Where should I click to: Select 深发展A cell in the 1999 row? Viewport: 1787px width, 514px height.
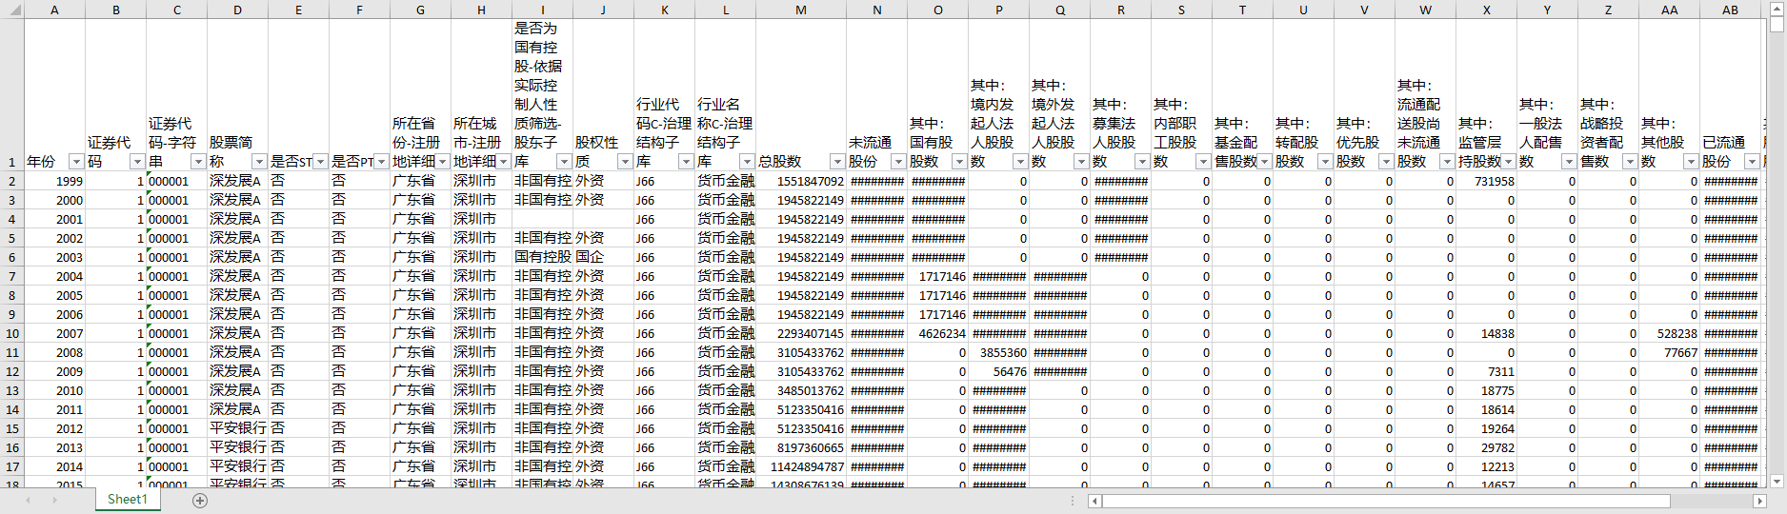click(237, 181)
